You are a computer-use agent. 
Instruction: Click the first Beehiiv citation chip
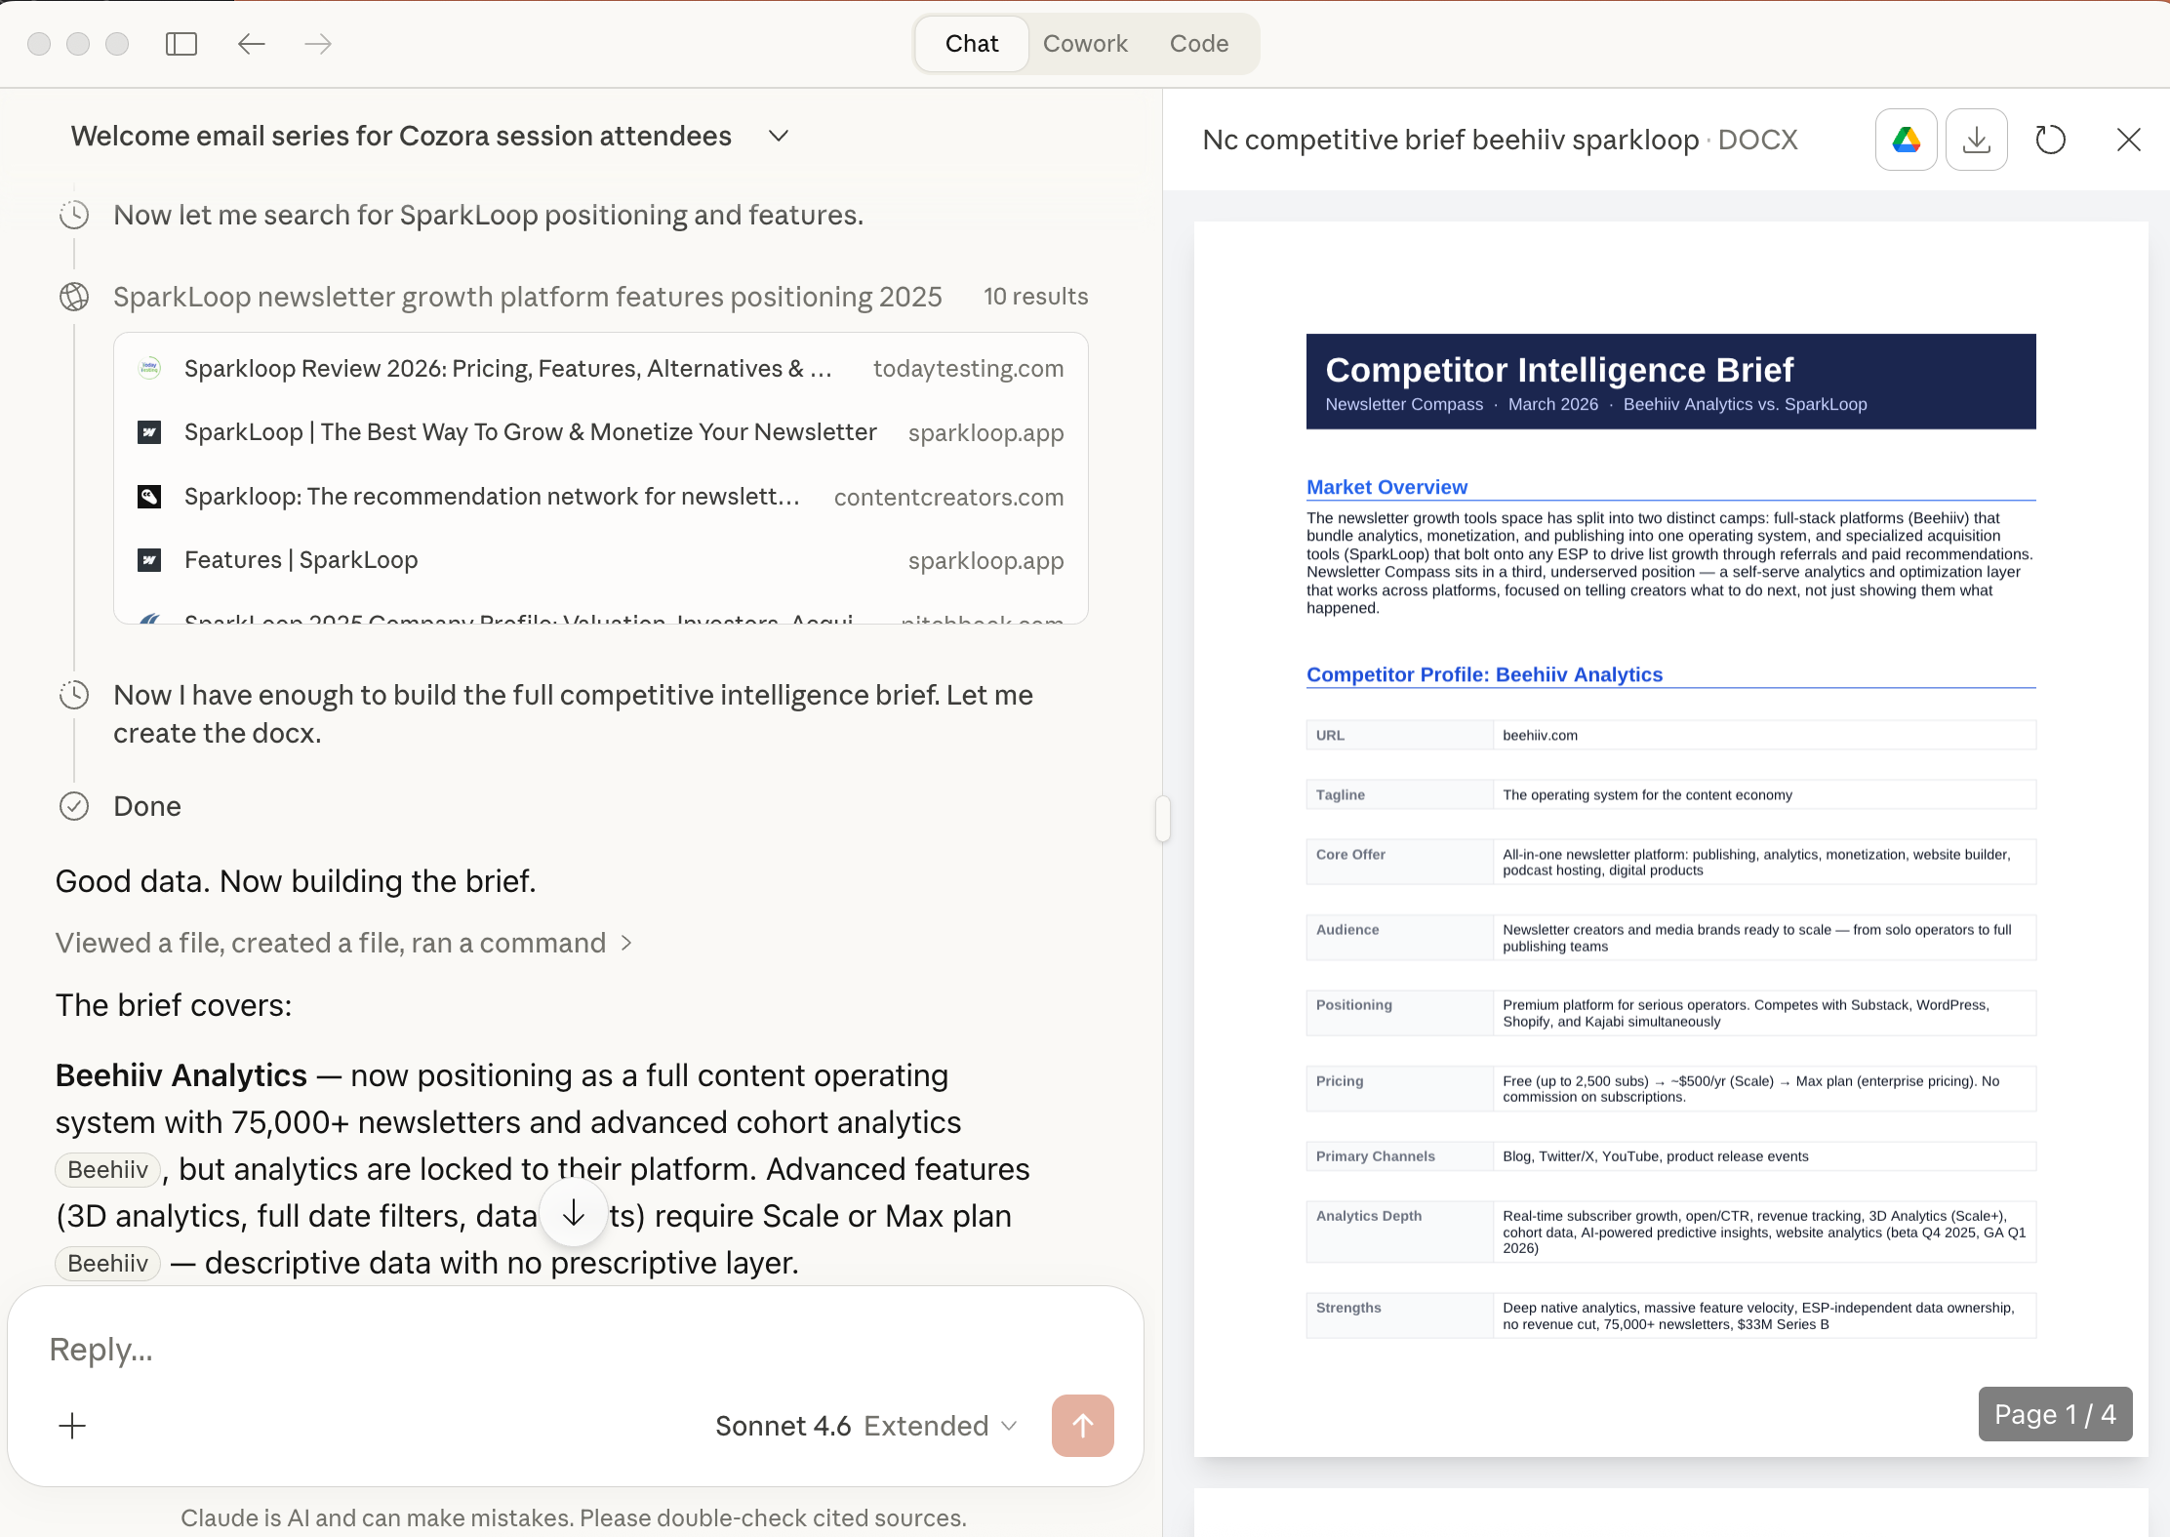(x=107, y=1169)
